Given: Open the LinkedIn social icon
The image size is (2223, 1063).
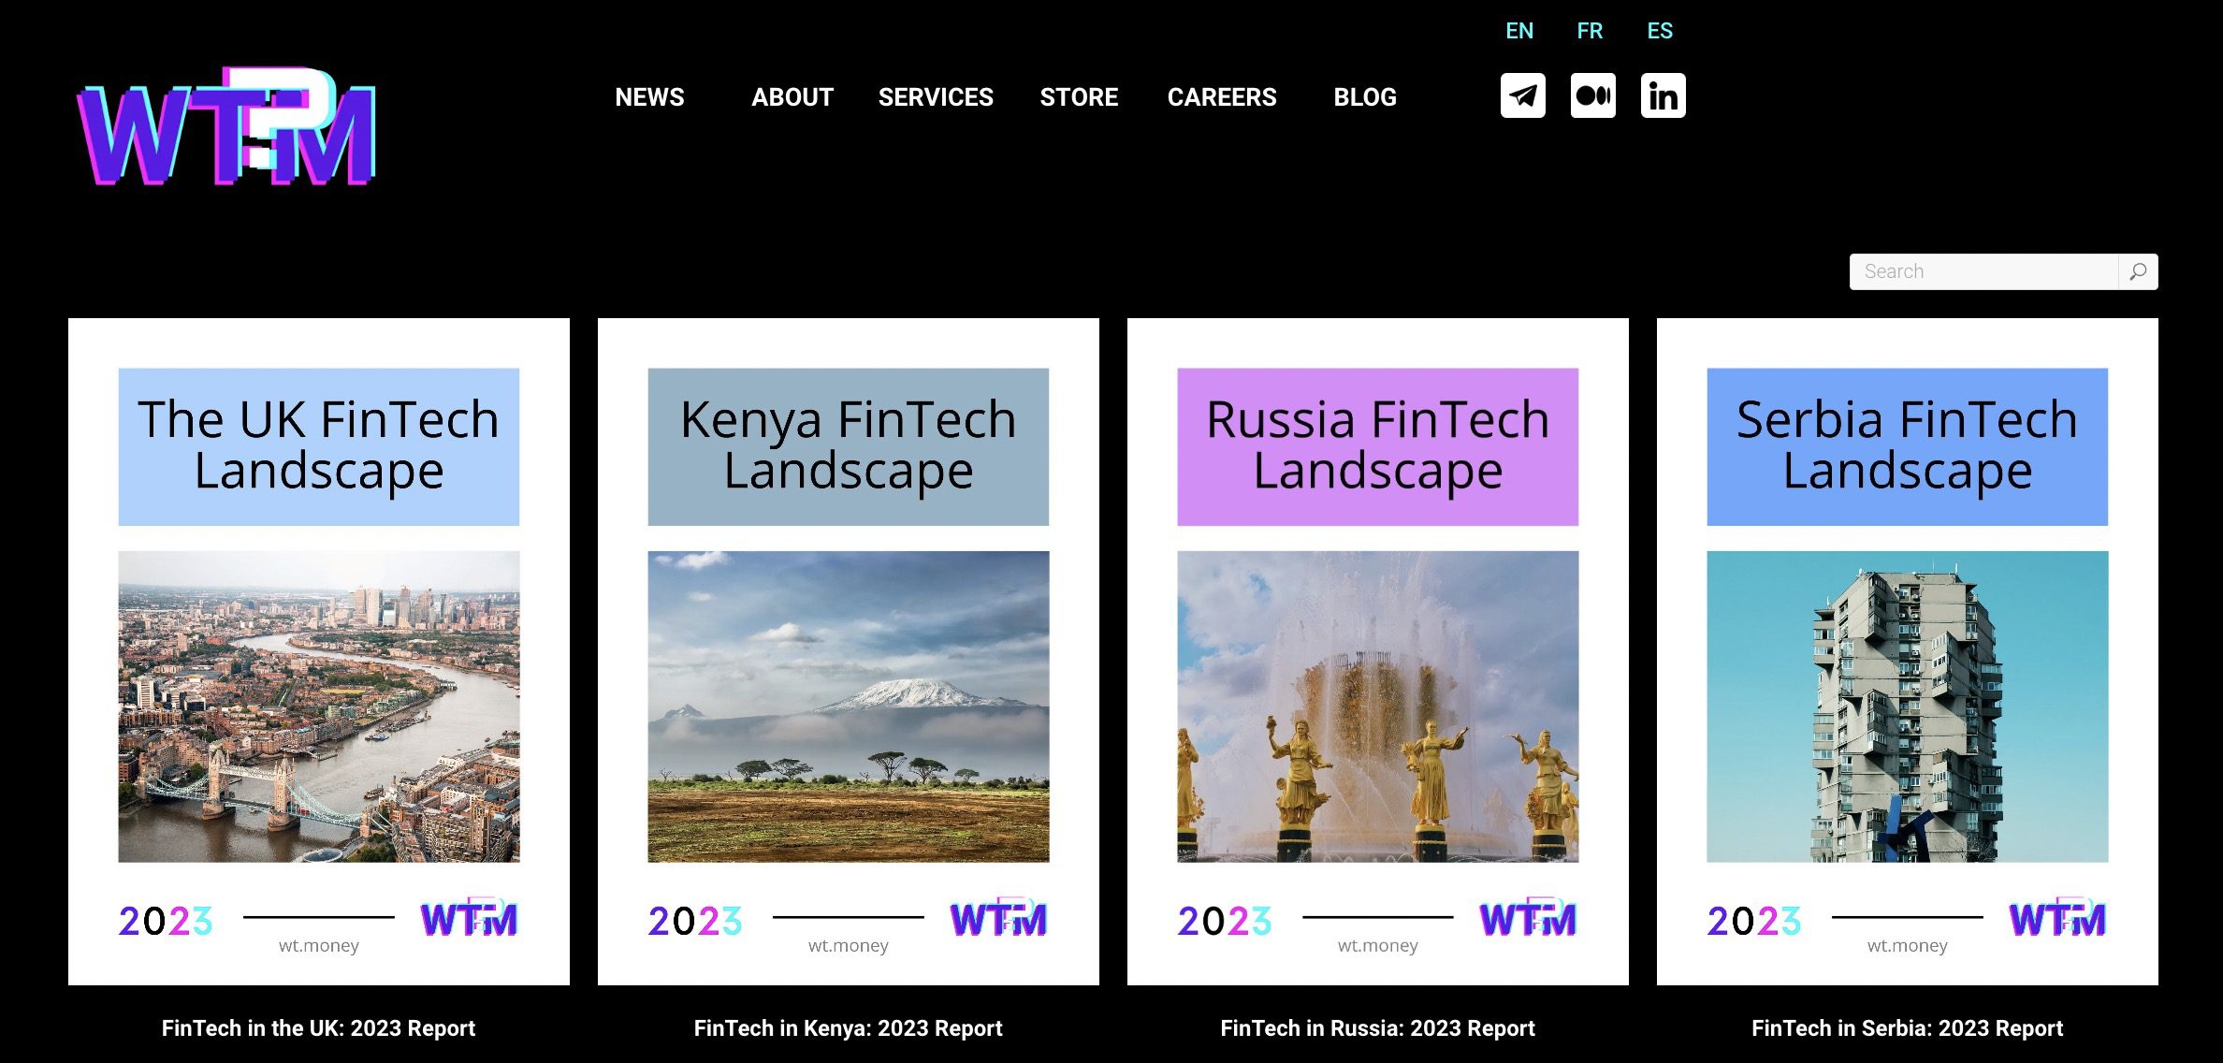Looking at the screenshot, I should [1664, 95].
